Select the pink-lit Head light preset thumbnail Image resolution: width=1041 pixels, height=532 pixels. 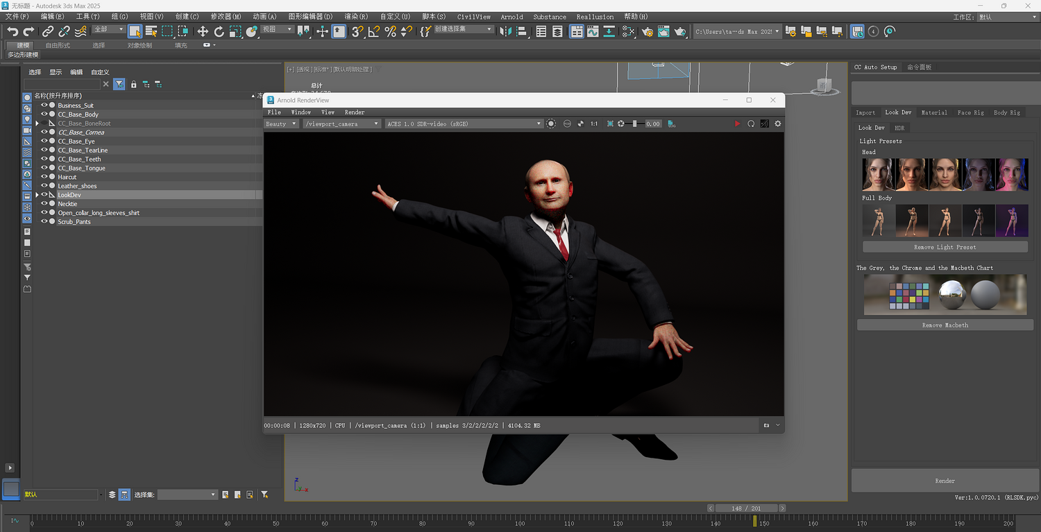1012,174
